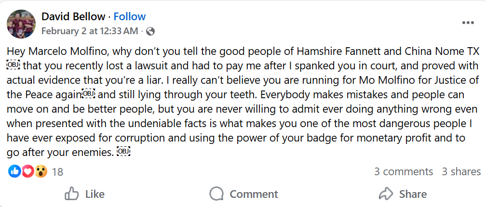Follow David Bellow
Screen dimensions: 485x207
[x=129, y=16]
